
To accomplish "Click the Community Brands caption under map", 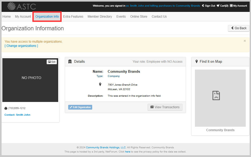I will tap(220, 130).
